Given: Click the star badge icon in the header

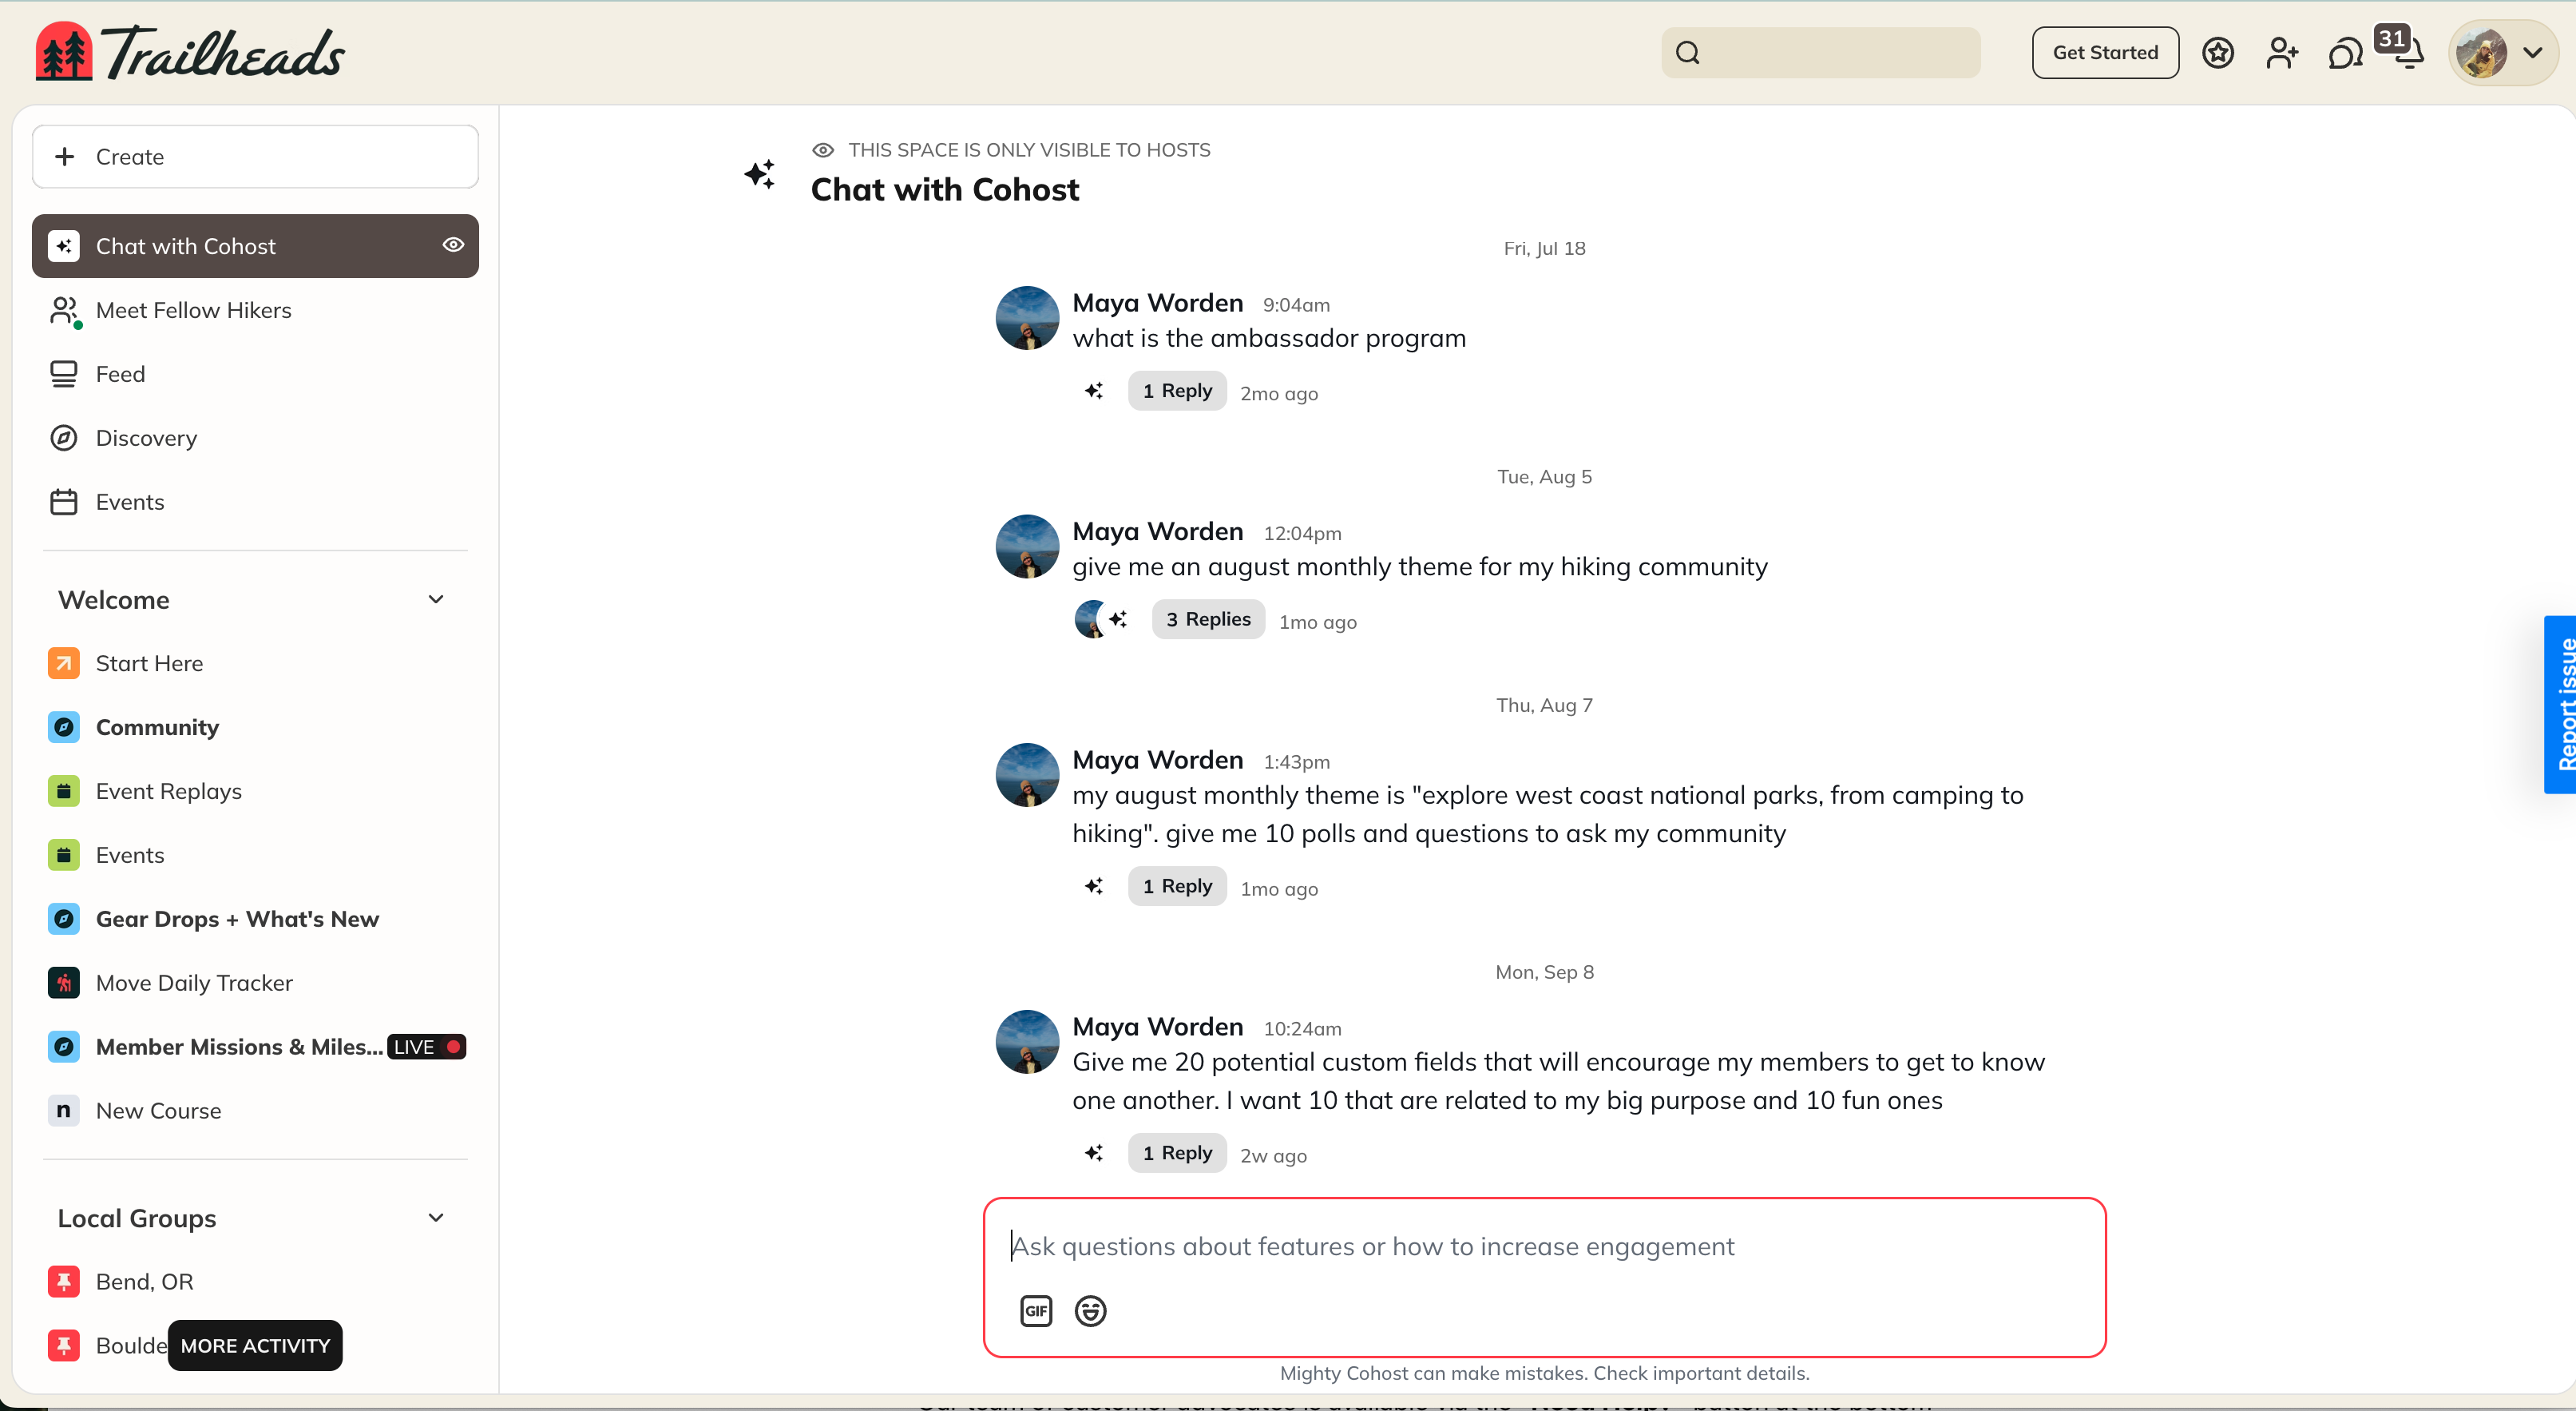Looking at the screenshot, I should click(2218, 52).
